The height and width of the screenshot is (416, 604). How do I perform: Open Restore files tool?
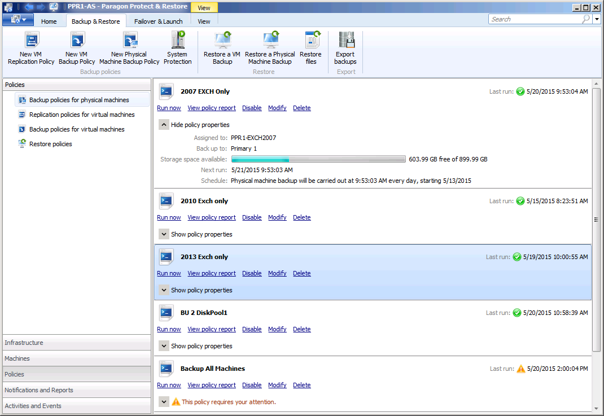pos(311,49)
